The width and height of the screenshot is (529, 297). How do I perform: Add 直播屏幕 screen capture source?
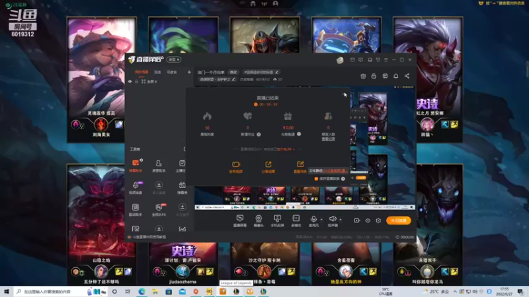click(240, 220)
